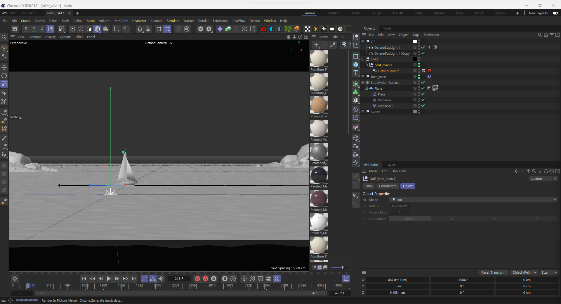Click the Octane camera tag on OctaneCamera
This screenshot has height=304, width=561.
pos(429,71)
